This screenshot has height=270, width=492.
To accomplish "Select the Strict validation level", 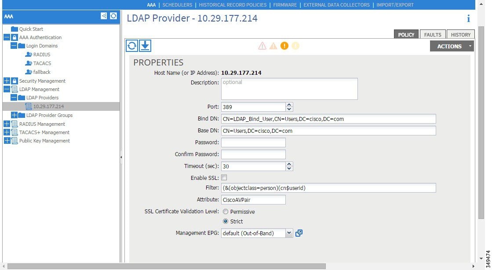I will pos(225,221).
